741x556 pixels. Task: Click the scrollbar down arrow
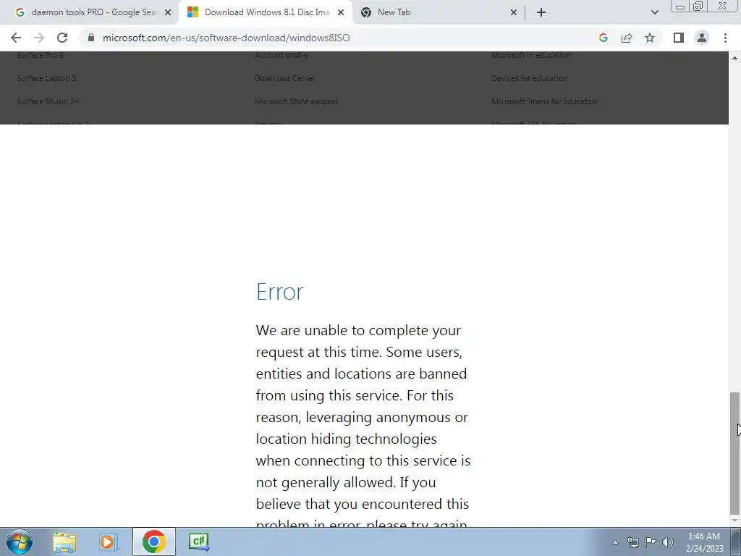(x=734, y=521)
